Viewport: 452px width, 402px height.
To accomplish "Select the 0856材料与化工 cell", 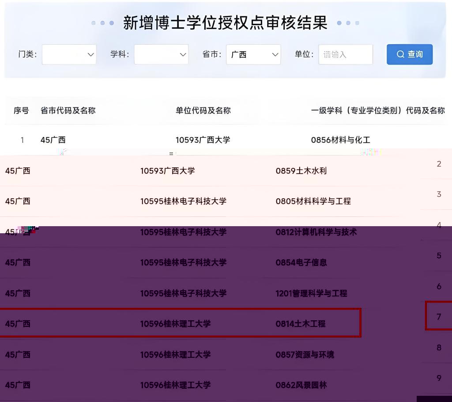I will (x=340, y=140).
